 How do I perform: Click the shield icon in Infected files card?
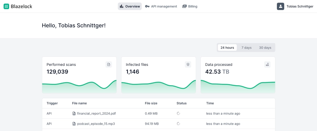click(188, 64)
